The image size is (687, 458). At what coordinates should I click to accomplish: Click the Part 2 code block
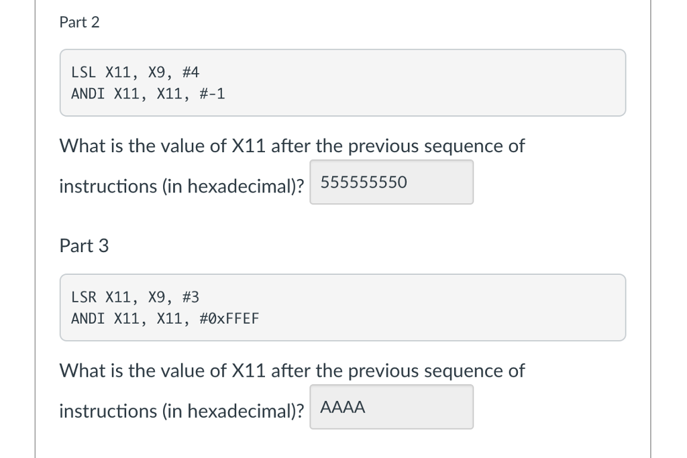point(343,82)
